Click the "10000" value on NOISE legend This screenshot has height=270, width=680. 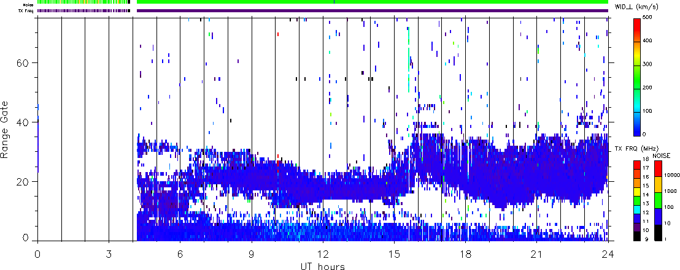click(x=672, y=175)
